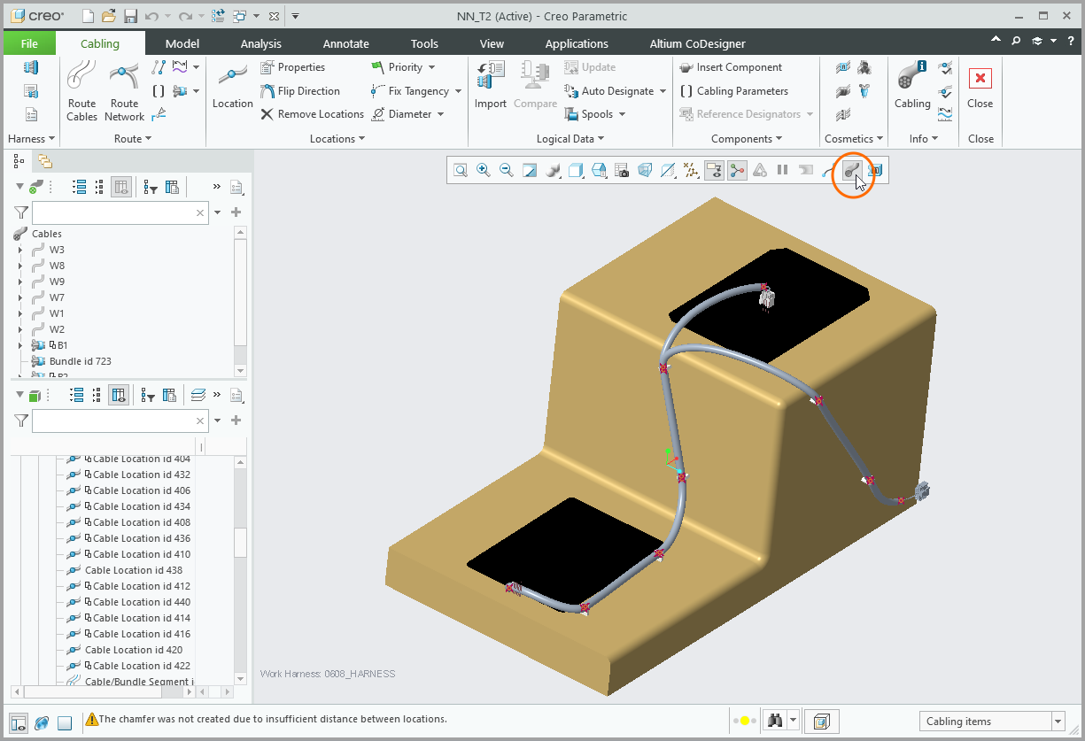Toggle the pause regeneration control

(x=783, y=169)
